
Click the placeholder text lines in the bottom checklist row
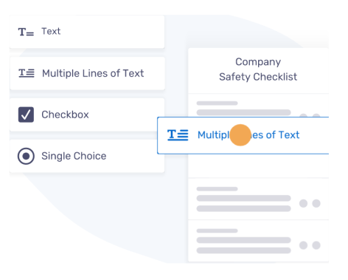[243, 241]
